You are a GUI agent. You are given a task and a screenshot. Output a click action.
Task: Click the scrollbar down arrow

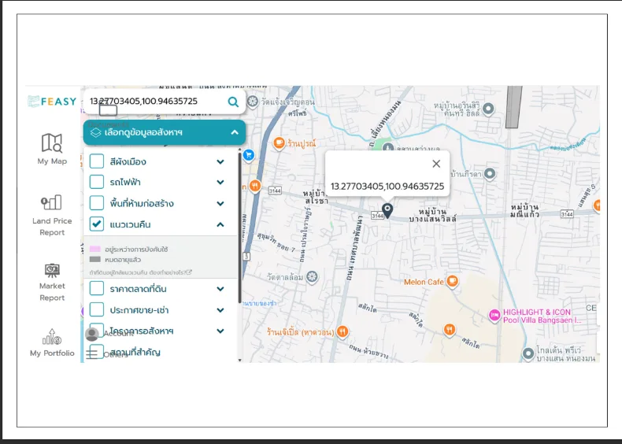click(x=239, y=360)
